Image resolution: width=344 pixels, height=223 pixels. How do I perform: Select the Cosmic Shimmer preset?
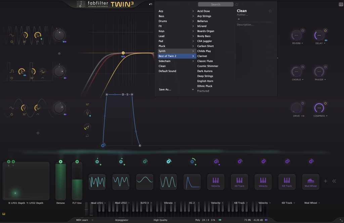point(208,66)
